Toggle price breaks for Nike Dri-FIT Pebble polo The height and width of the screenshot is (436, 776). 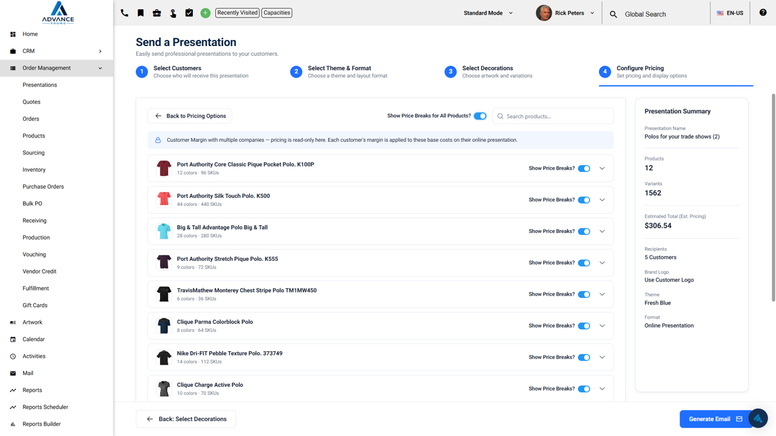point(584,357)
